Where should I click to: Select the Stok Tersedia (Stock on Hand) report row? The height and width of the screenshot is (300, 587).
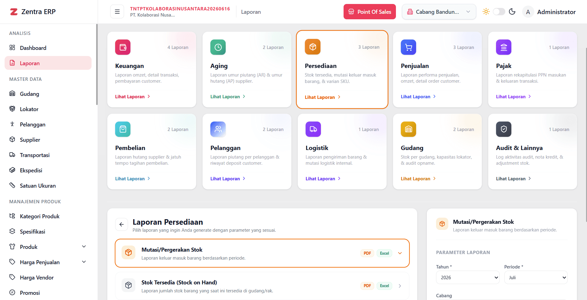coord(262,286)
